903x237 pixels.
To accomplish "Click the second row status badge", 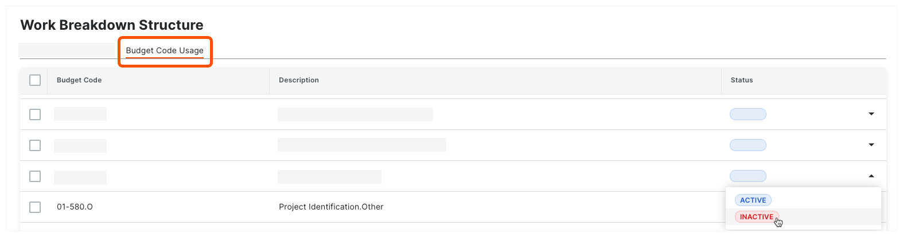I will click(748, 145).
